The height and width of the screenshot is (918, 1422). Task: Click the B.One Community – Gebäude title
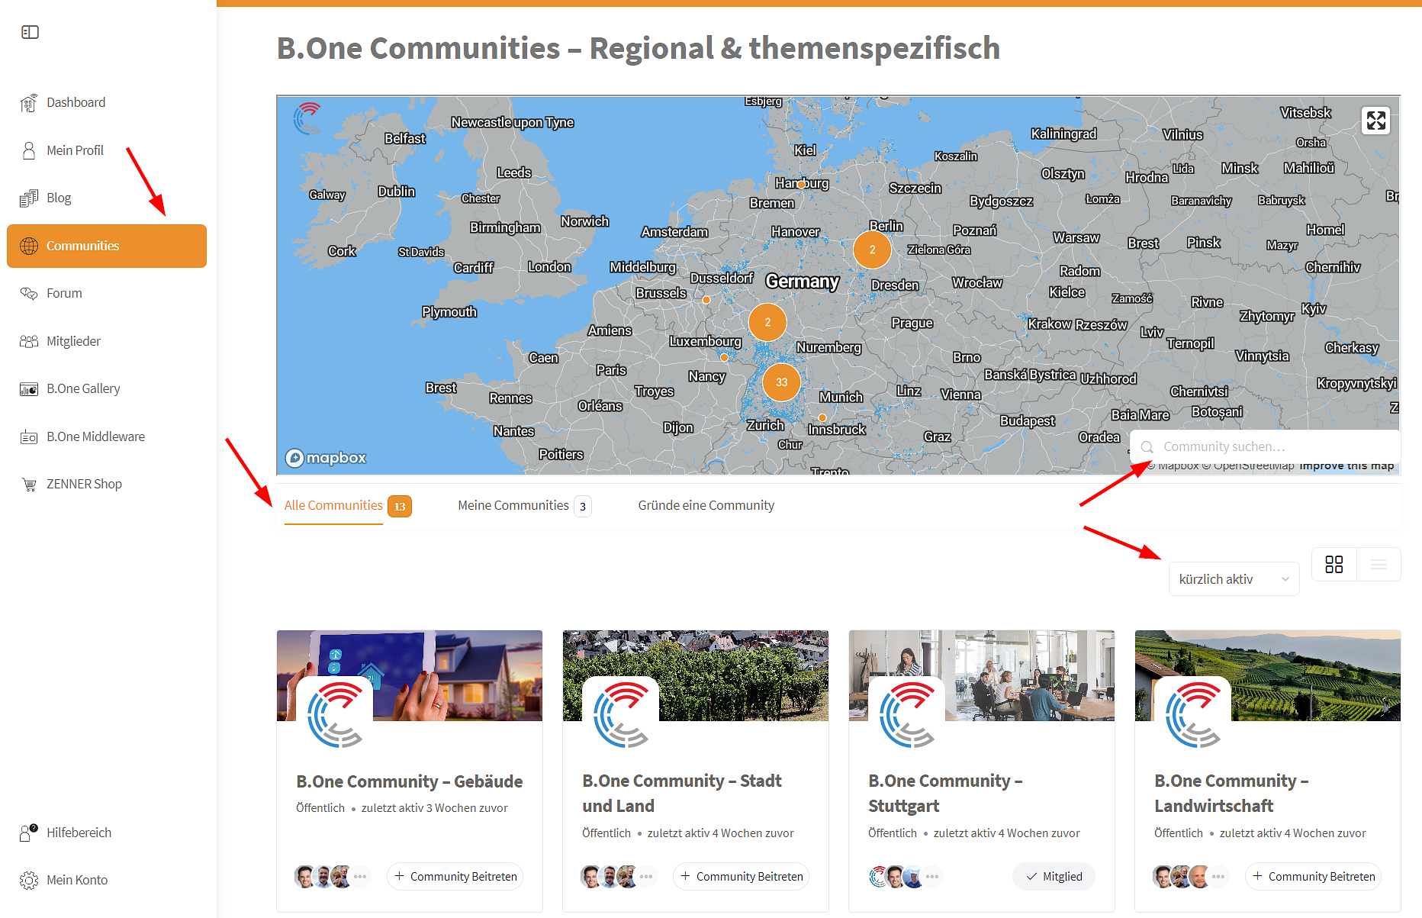[x=410, y=781]
